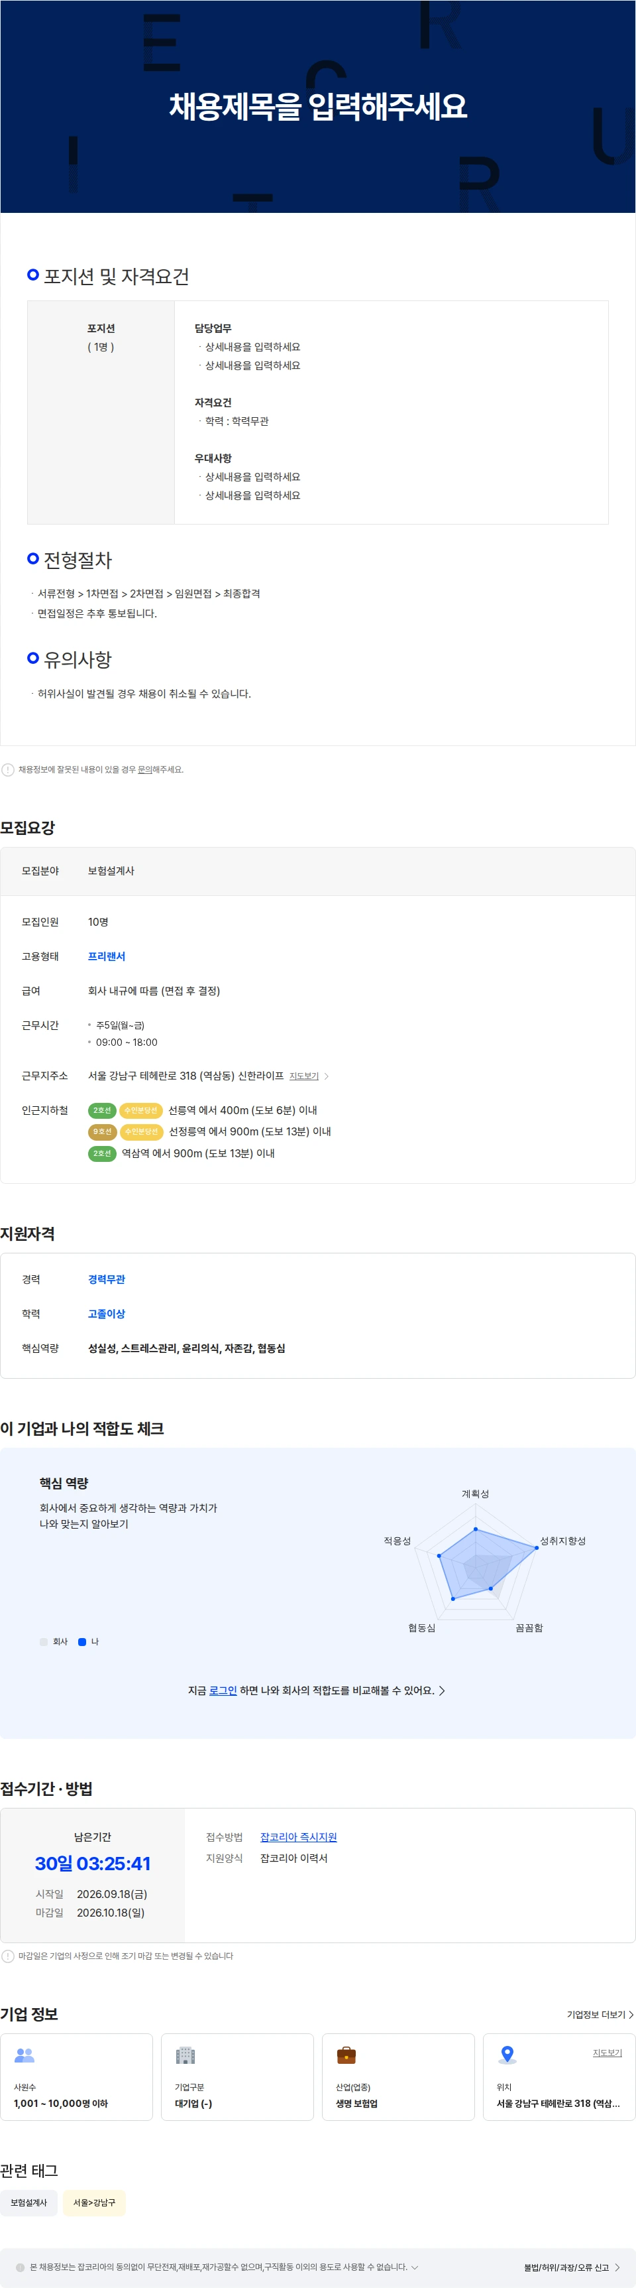Click the company type building icon

pos(185,2055)
